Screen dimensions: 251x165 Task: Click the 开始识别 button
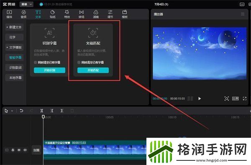click(50, 70)
